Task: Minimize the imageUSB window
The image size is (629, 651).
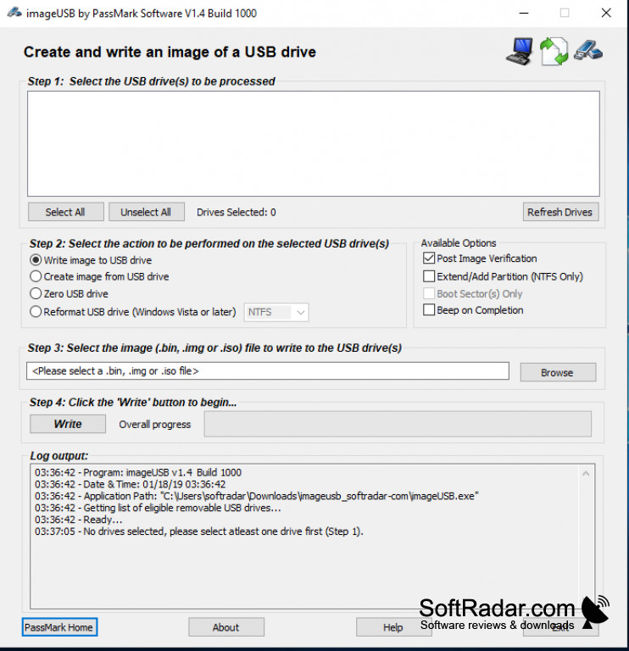Action: coord(524,13)
